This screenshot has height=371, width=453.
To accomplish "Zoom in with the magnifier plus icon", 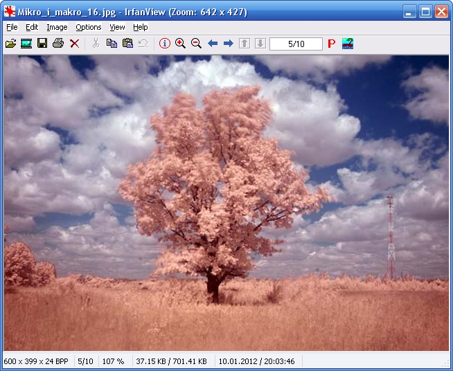I will point(180,44).
